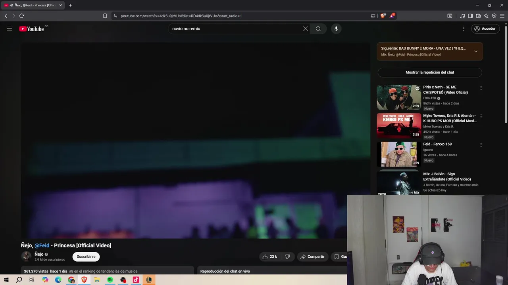Open File Explorer from the taskbar

pyautogui.click(x=97, y=280)
